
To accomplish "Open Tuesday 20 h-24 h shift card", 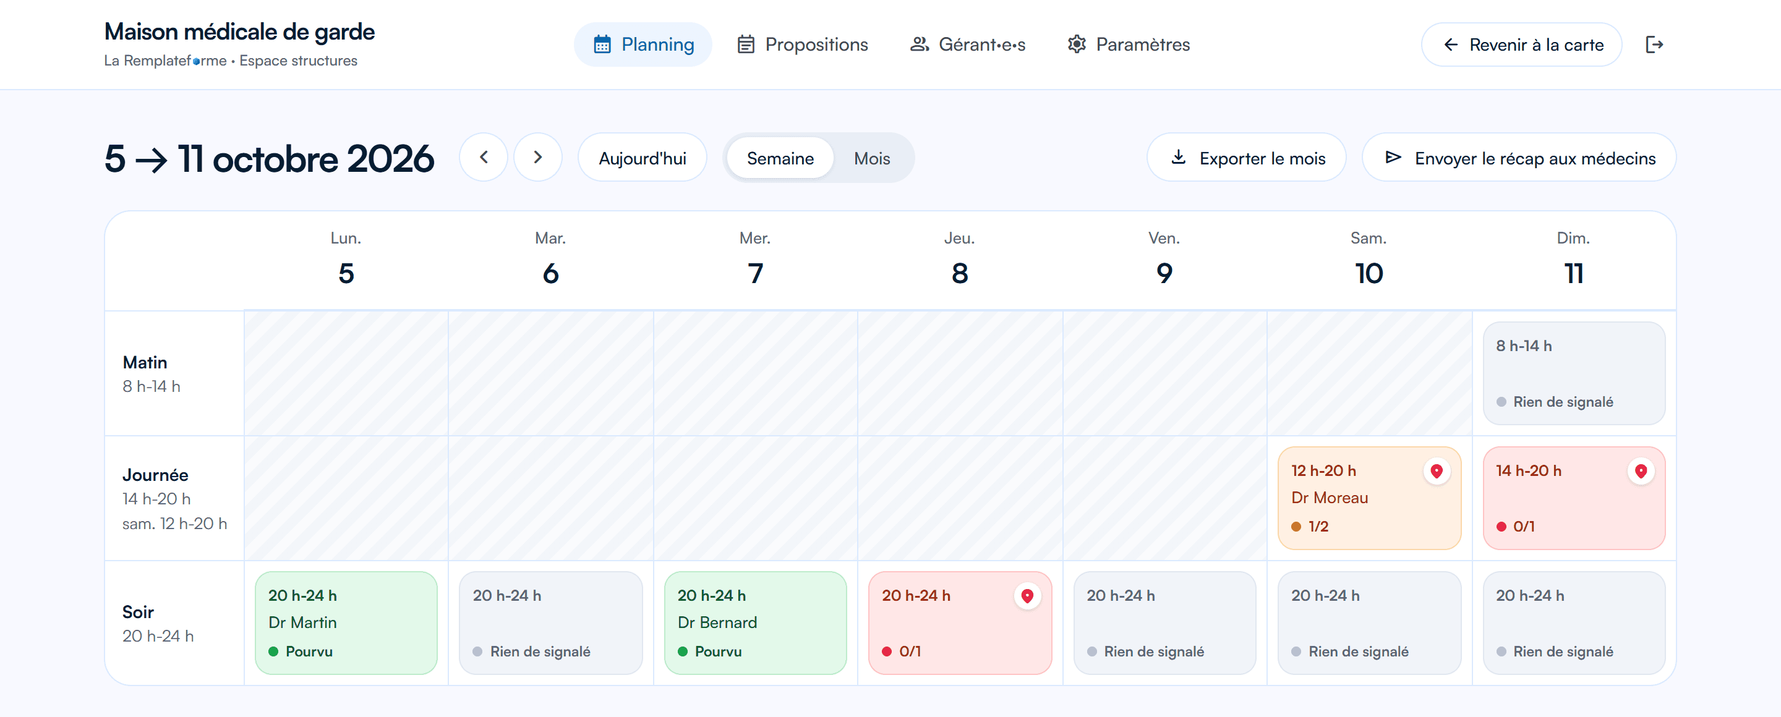I will tap(550, 622).
